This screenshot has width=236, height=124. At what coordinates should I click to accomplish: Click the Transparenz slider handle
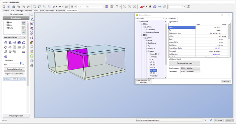pyautogui.click(x=21, y=63)
